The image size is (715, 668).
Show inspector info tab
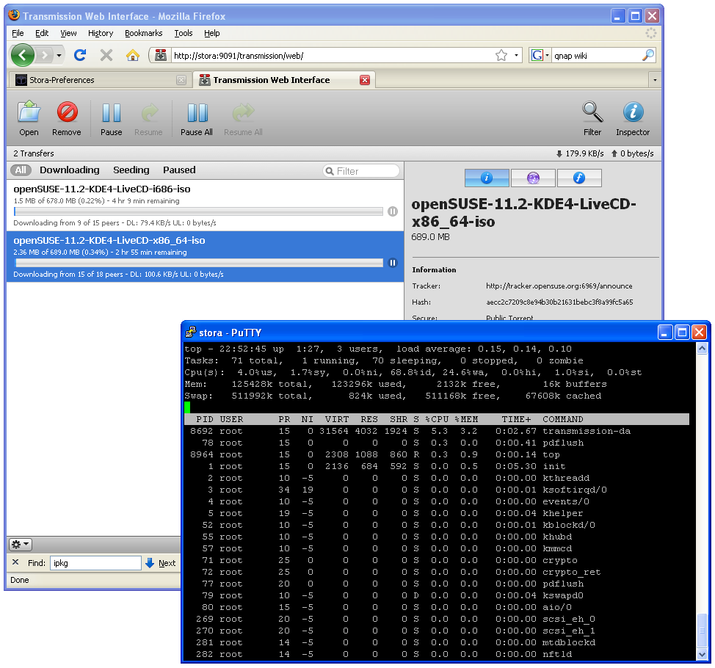click(x=487, y=178)
